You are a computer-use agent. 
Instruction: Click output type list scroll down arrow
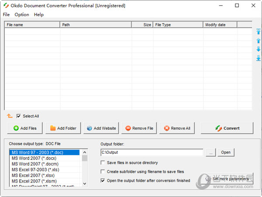click(x=85, y=183)
